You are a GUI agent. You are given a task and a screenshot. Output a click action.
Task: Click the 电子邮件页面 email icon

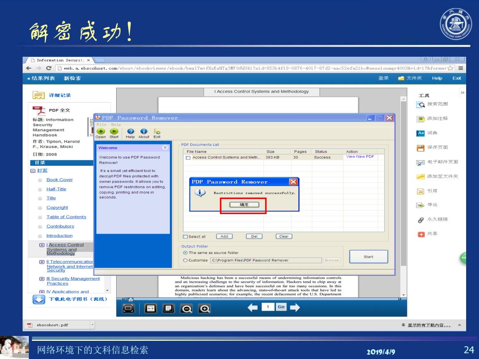point(420,162)
